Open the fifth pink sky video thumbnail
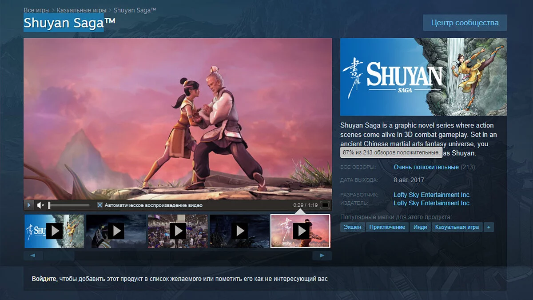This screenshot has width=533, height=300. (300, 231)
